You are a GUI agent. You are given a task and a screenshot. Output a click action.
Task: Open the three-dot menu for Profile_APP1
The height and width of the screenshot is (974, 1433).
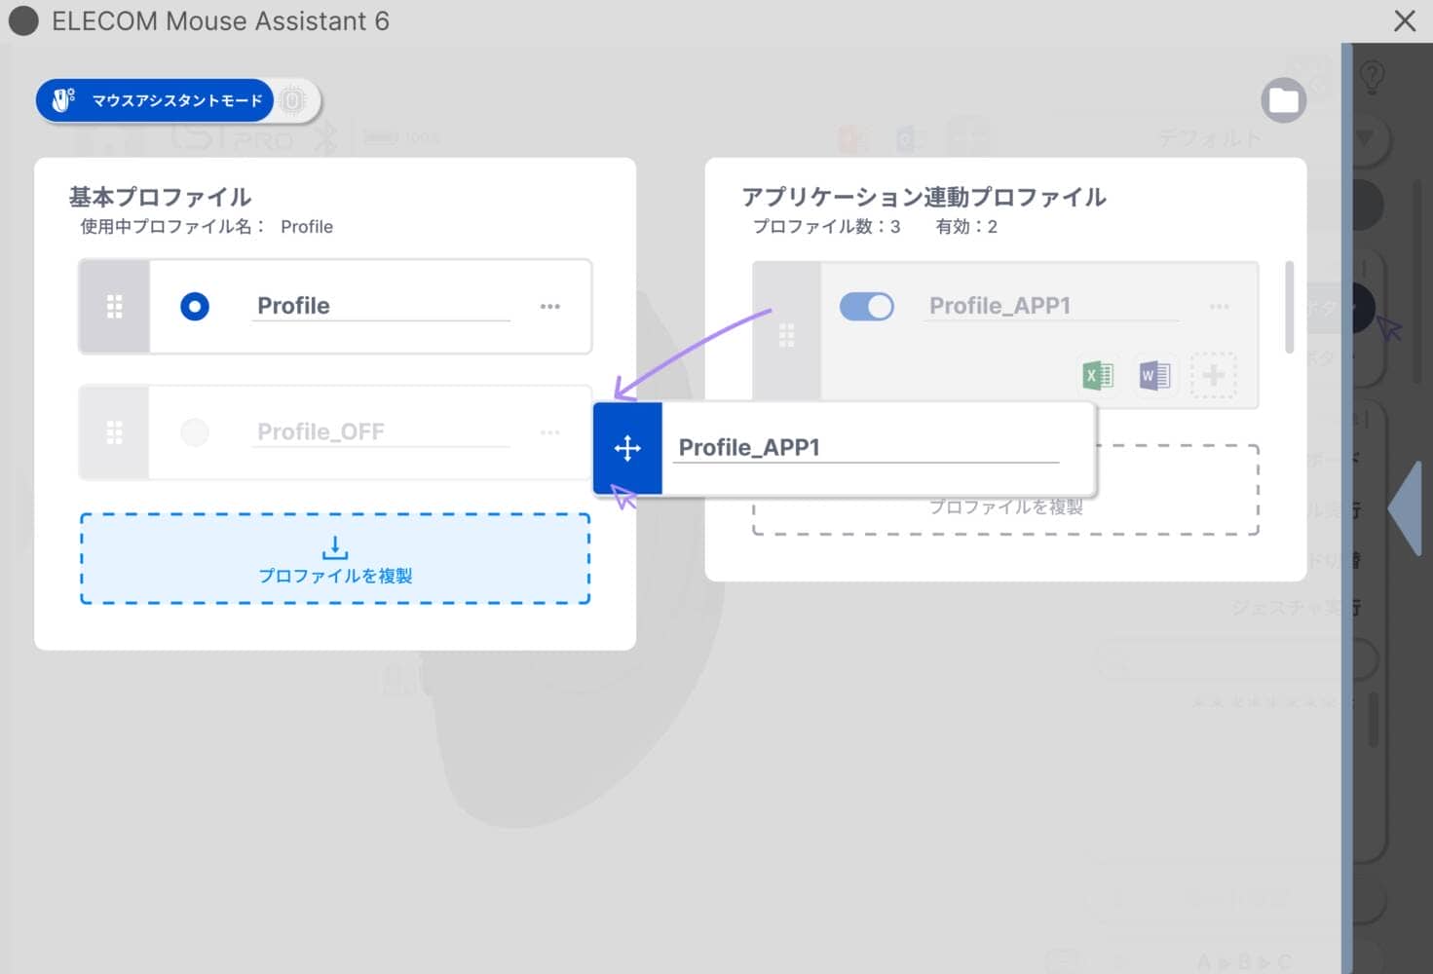pos(1219,307)
